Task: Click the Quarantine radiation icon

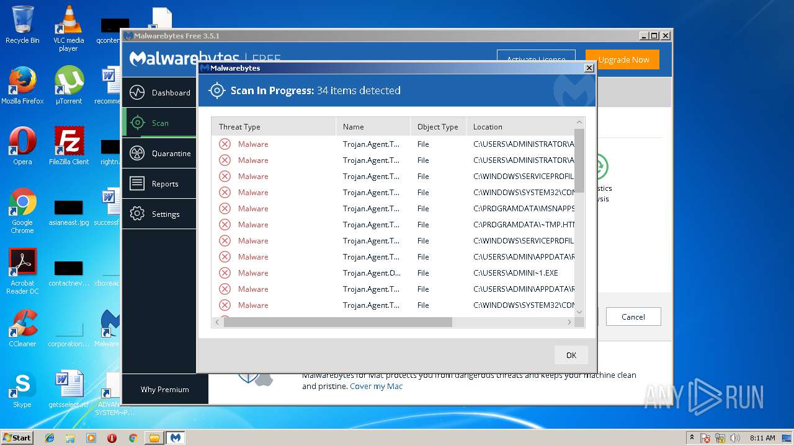Action: click(x=137, y=154)
